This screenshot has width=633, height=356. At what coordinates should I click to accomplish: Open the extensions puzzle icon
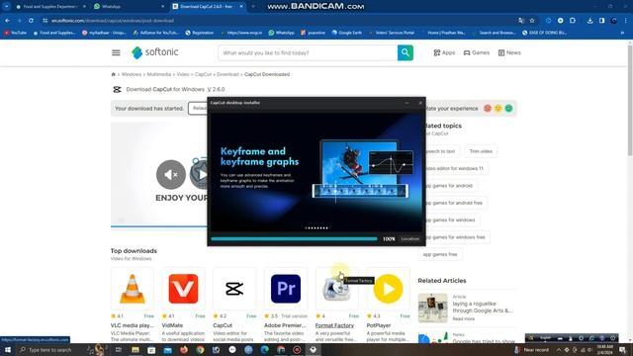[573, 20]
